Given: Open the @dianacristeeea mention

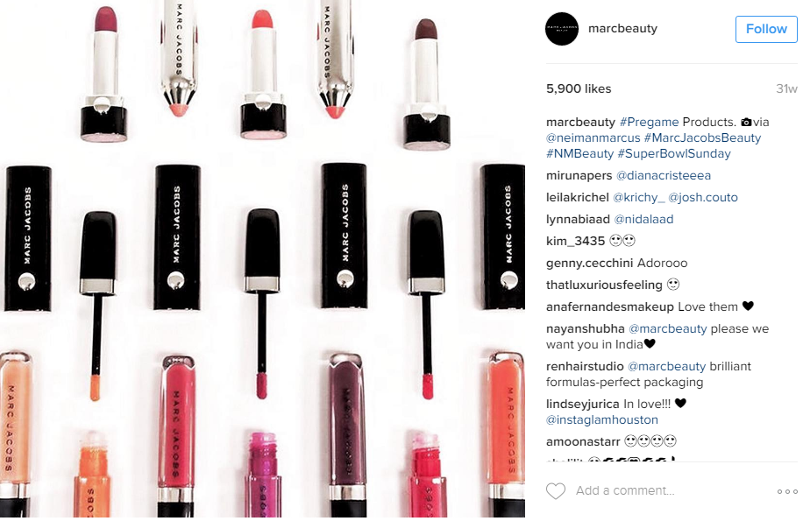Looking at the screenshot, I should point(664,176).
